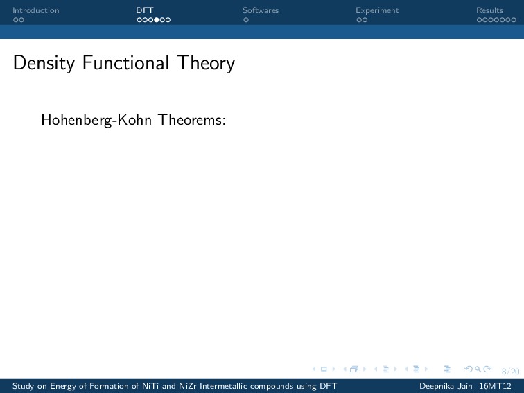Click the go-back curved arrow icon

pyautogui.click(x=469, y=369)
